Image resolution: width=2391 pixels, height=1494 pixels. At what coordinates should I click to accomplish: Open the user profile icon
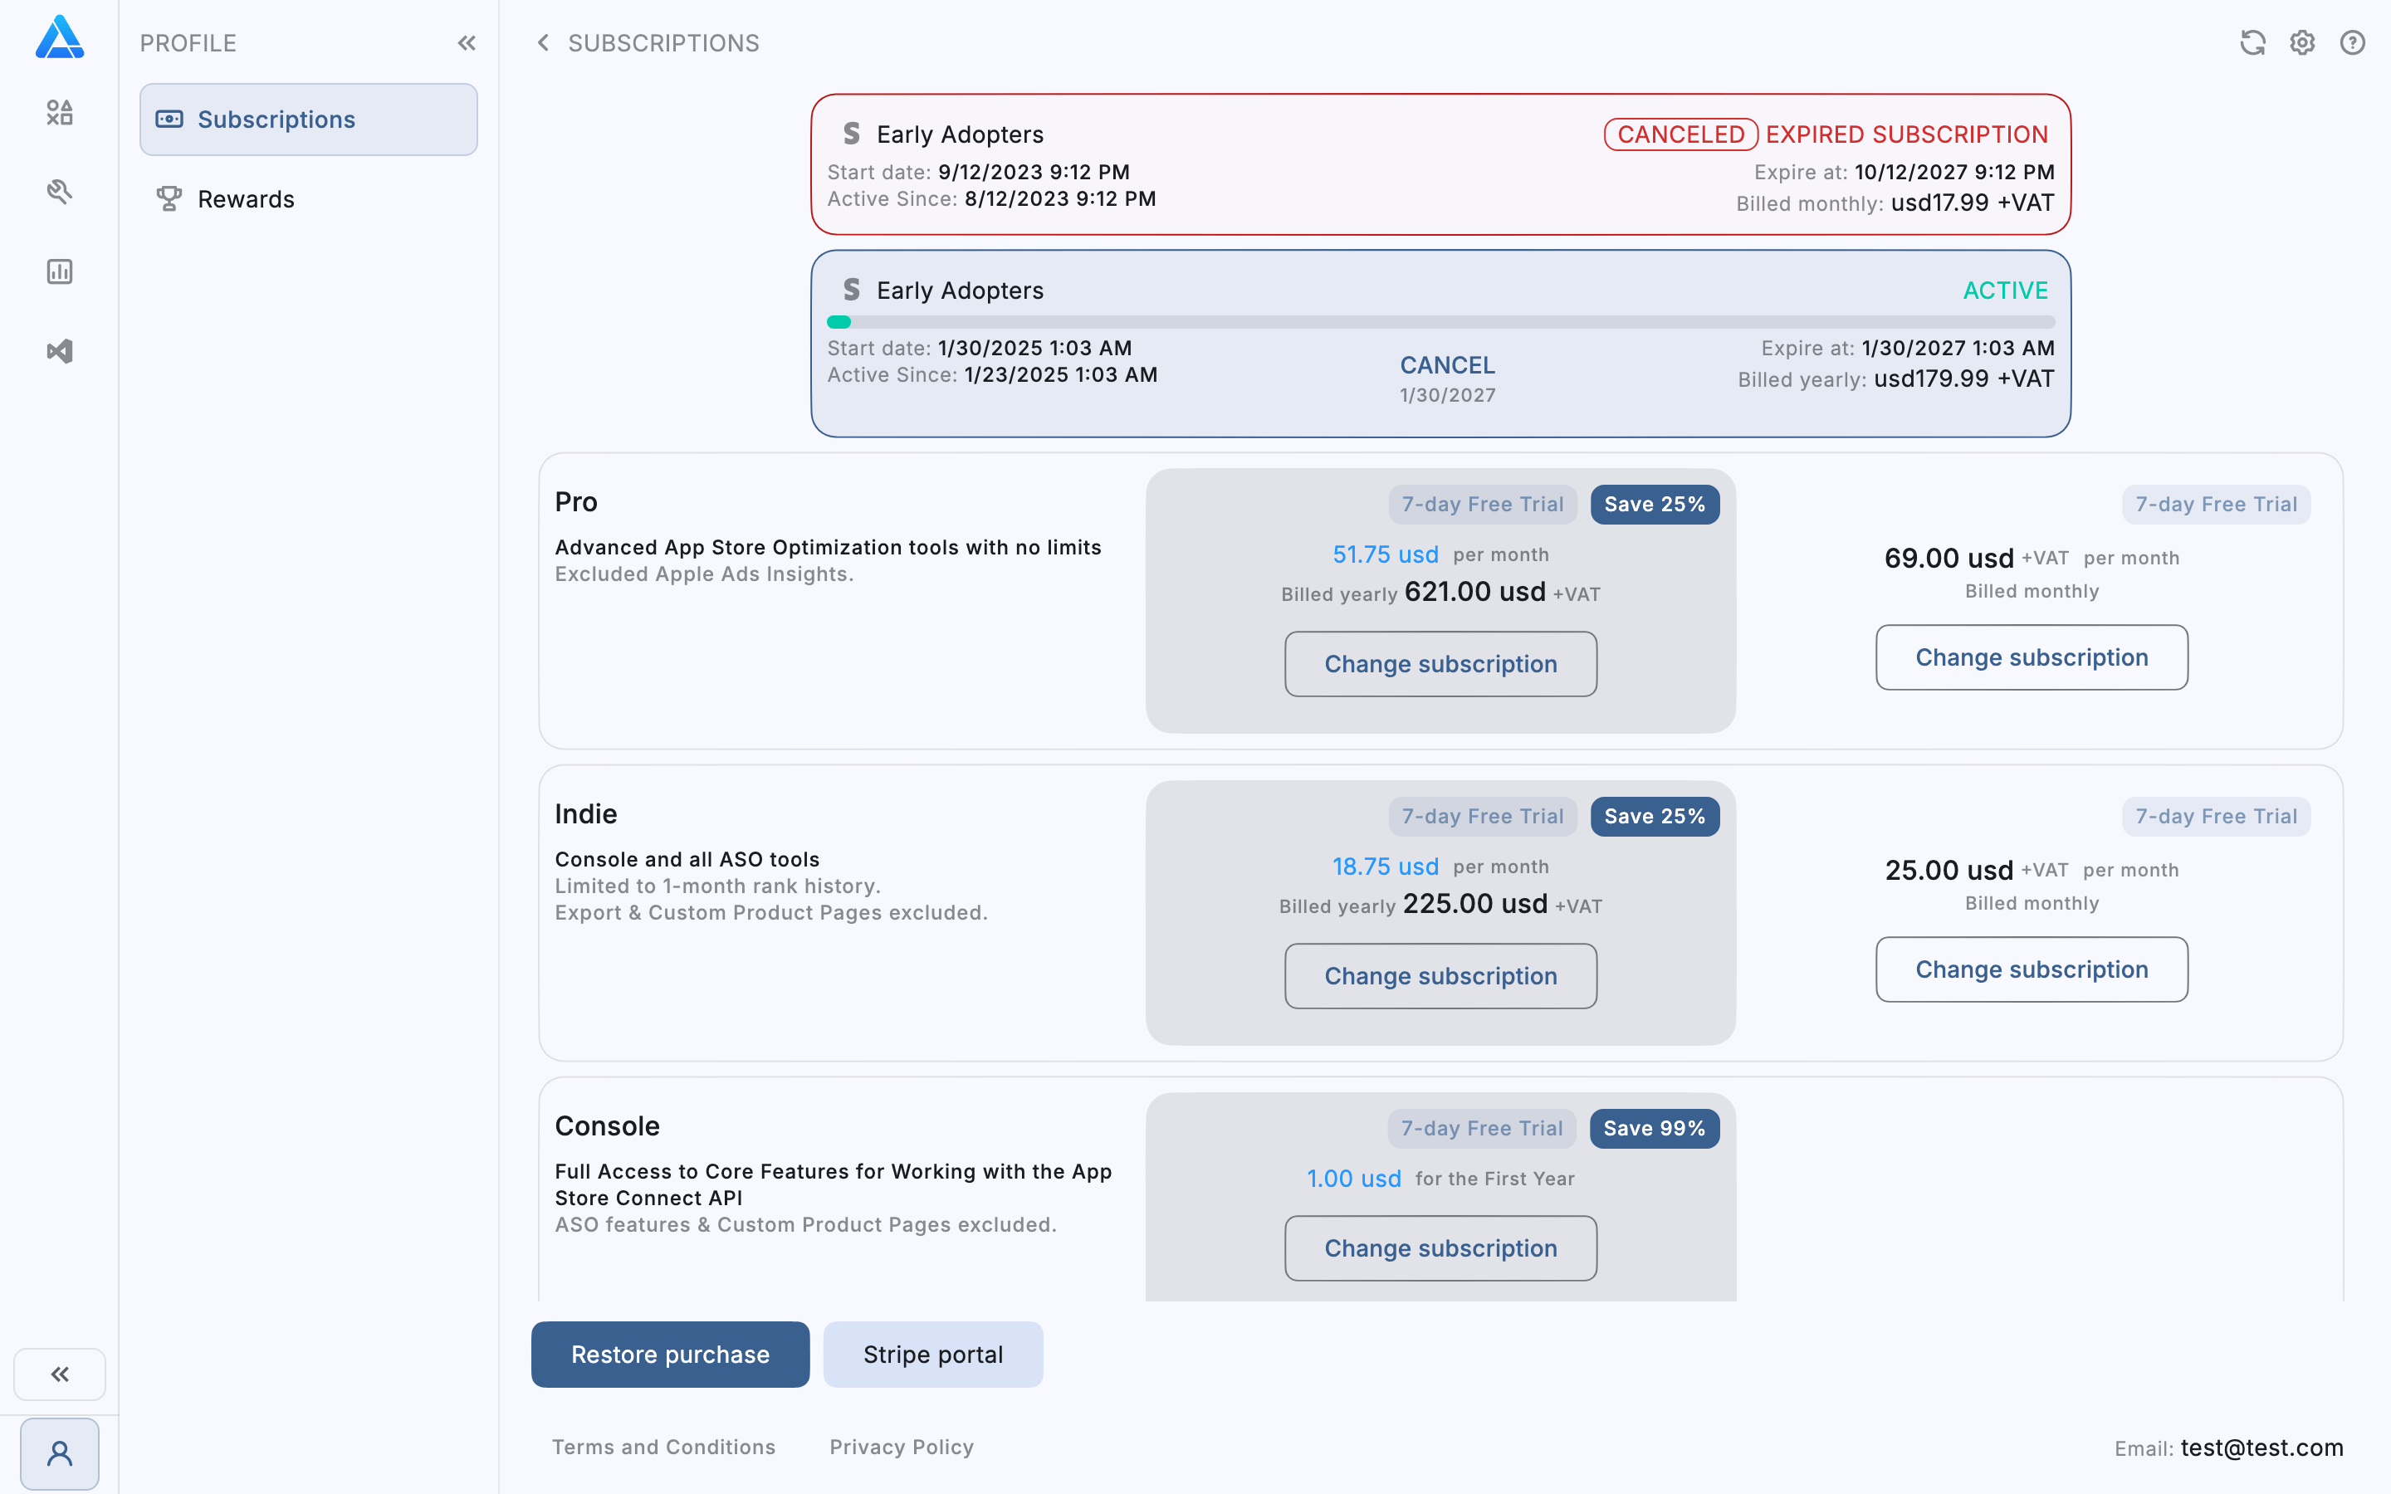pos(59,1453)
